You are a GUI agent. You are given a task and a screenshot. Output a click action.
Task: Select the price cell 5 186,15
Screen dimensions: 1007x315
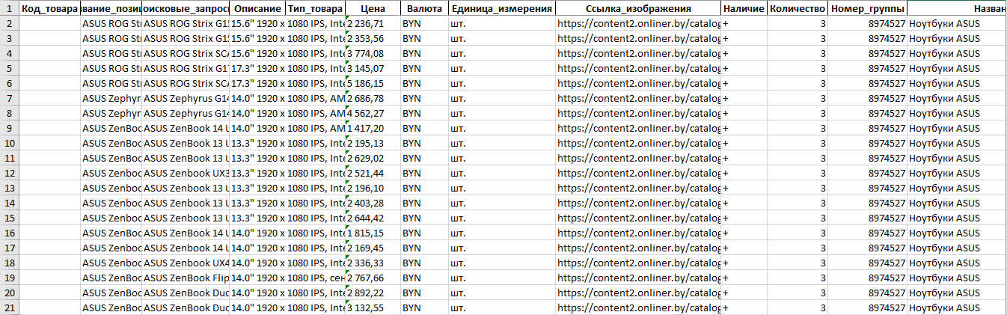tap(373, 83)
